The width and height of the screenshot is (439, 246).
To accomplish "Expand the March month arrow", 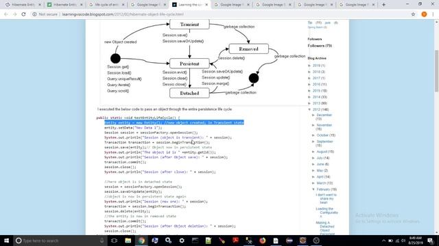I will (x=313, y=183).
